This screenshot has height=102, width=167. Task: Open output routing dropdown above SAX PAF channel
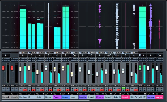point(134,53)
